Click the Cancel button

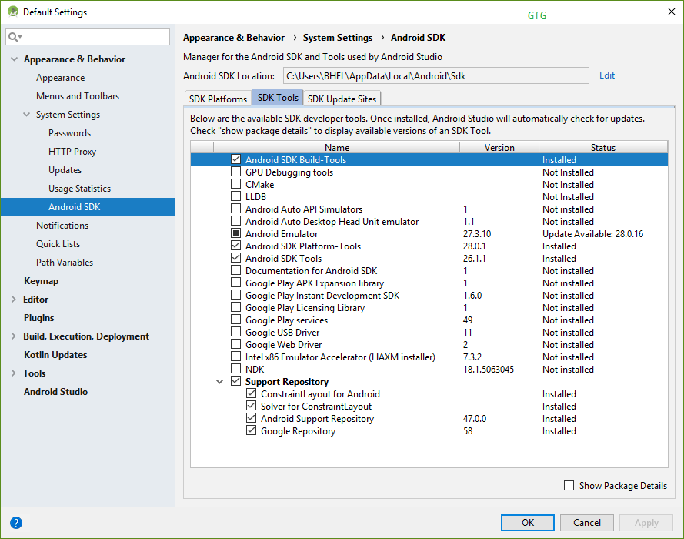click(x=587, y=522)
